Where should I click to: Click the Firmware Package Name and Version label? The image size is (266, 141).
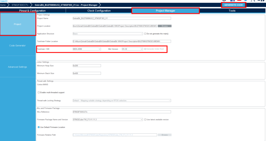(52, 120)
